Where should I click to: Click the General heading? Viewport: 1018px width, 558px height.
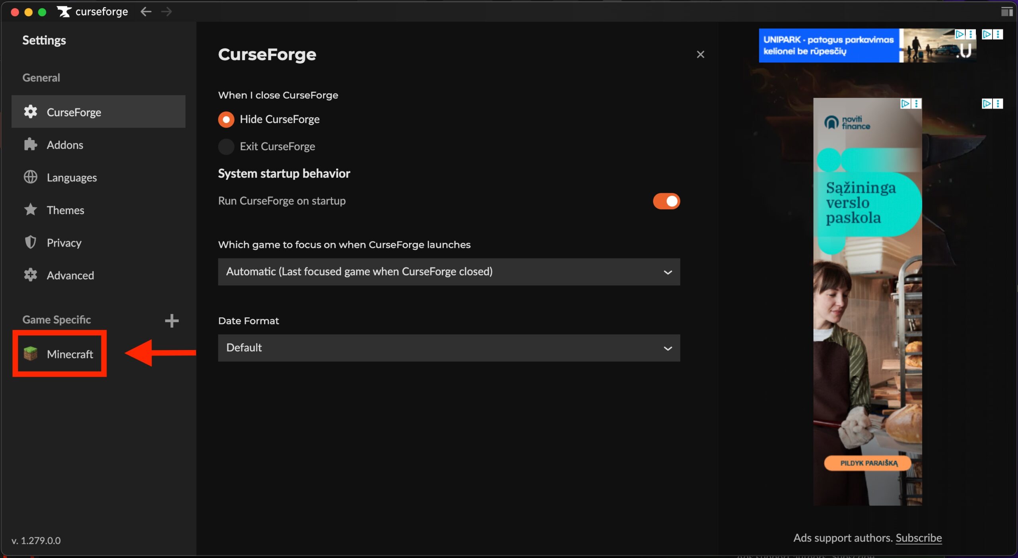pos(41,78)
